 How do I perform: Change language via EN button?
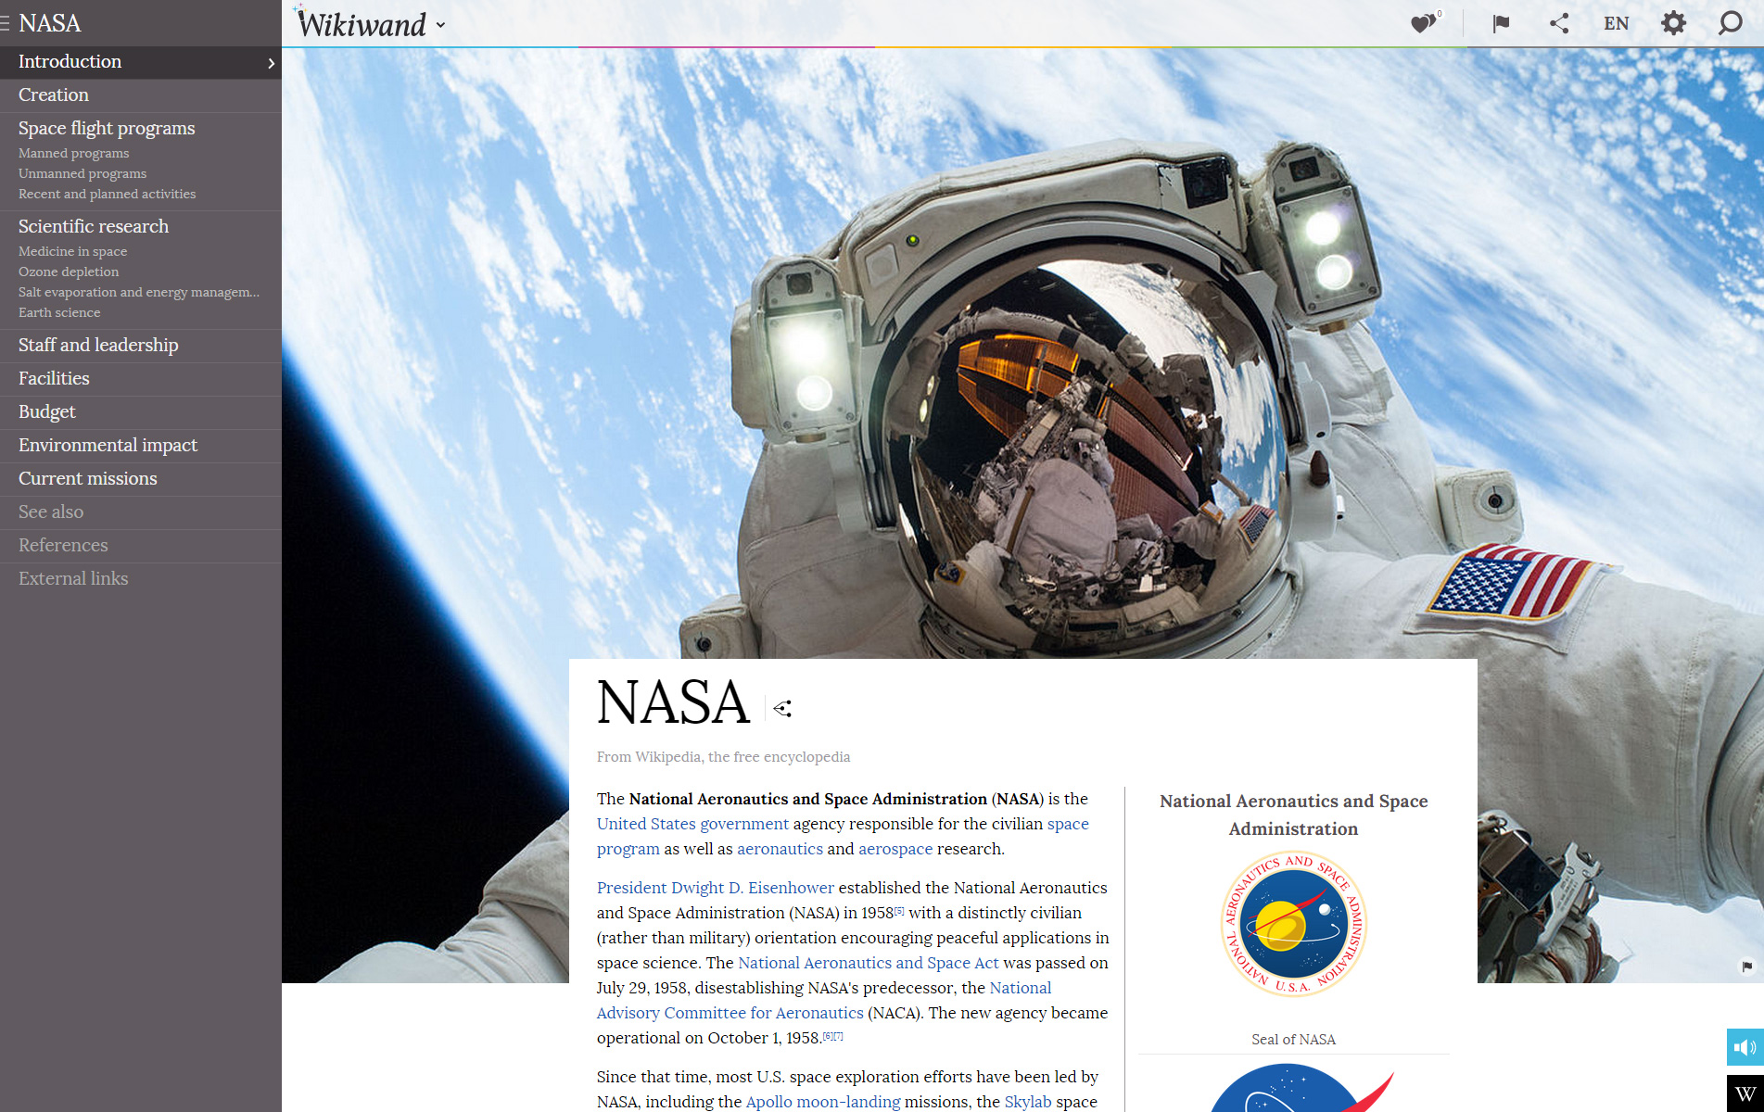pyautogui.click(x=1616, y=24)
